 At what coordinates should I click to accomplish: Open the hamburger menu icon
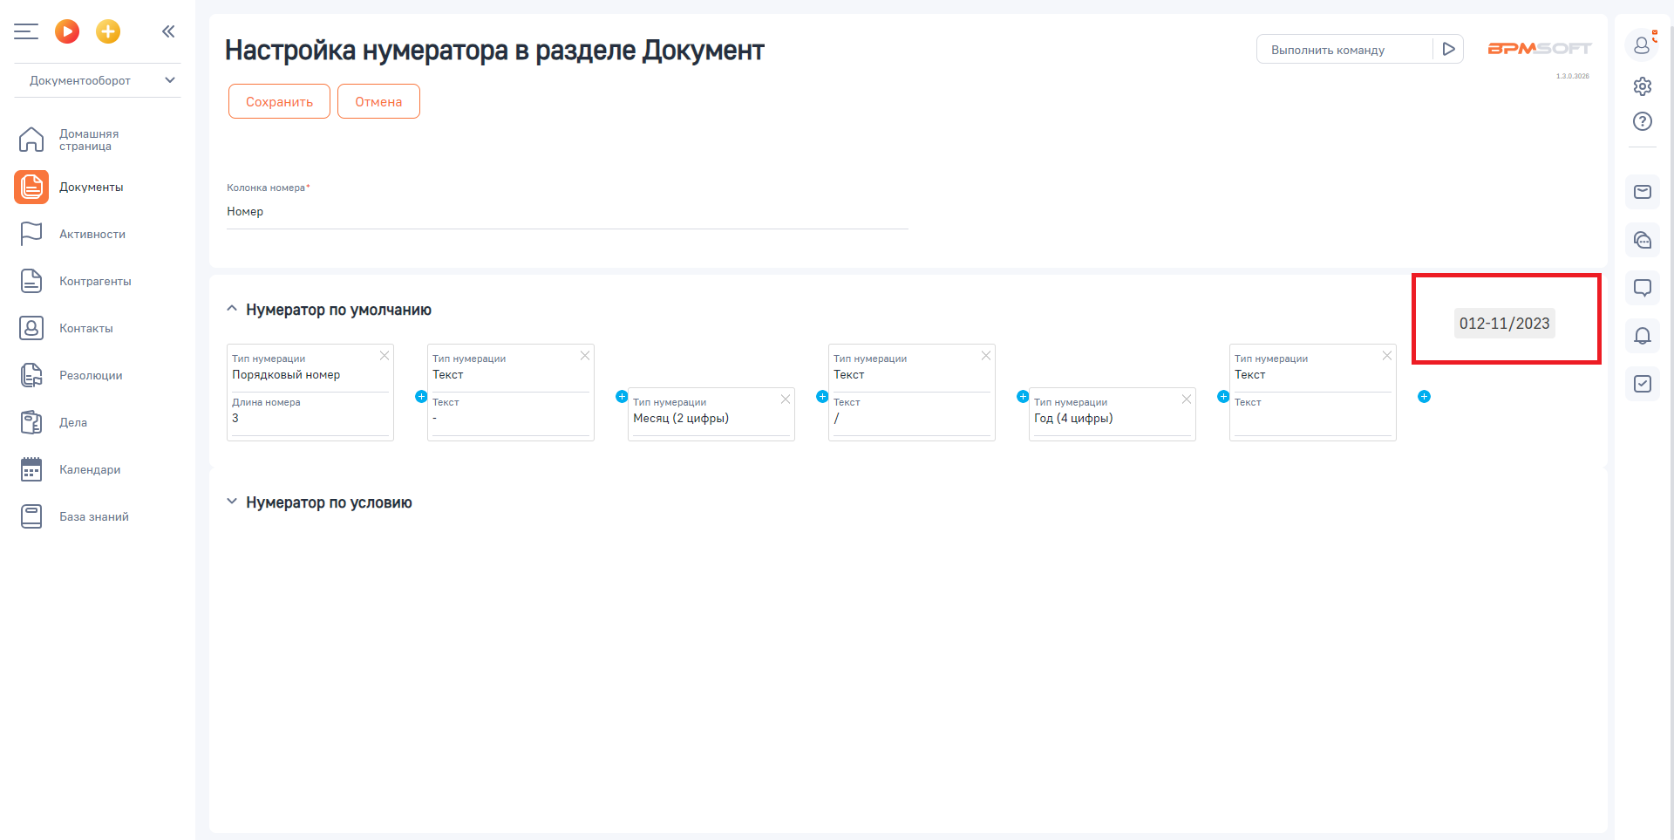pos(26,31)
